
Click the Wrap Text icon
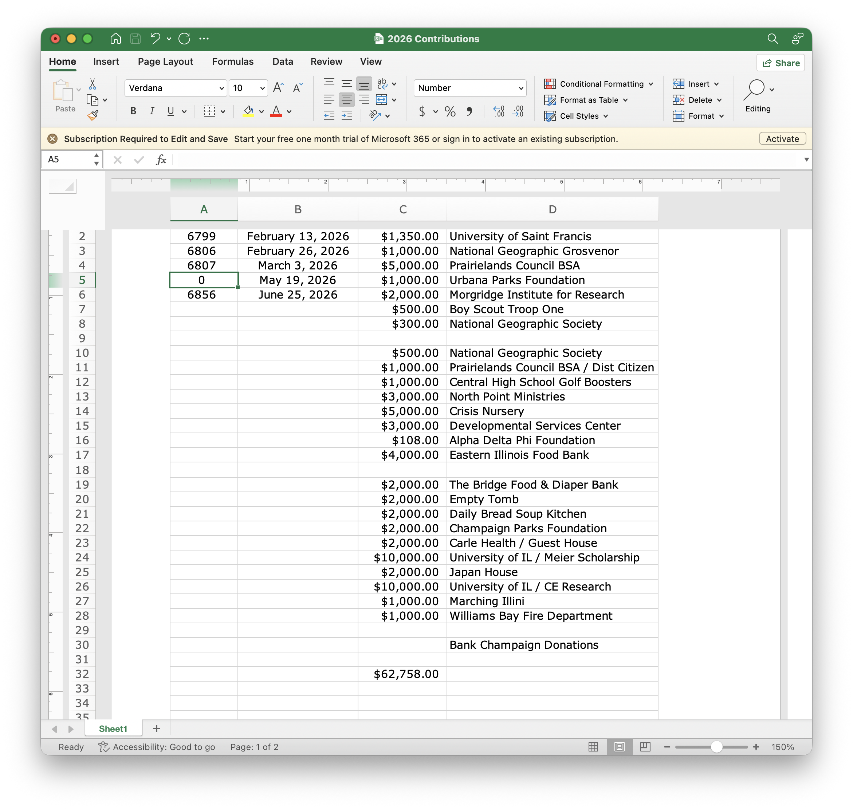coord(382,83)
